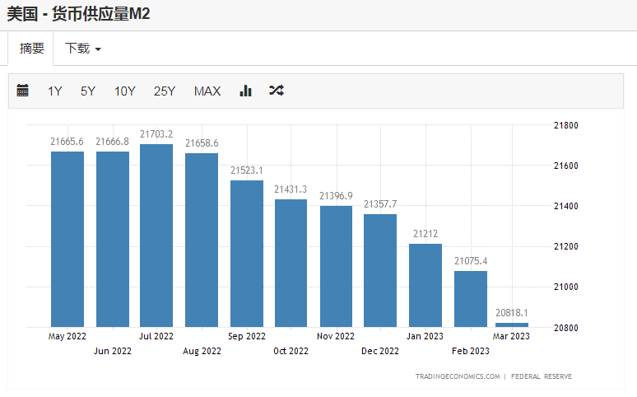
Task: Switch to the 摘要 tab
Action: (31, 49)
